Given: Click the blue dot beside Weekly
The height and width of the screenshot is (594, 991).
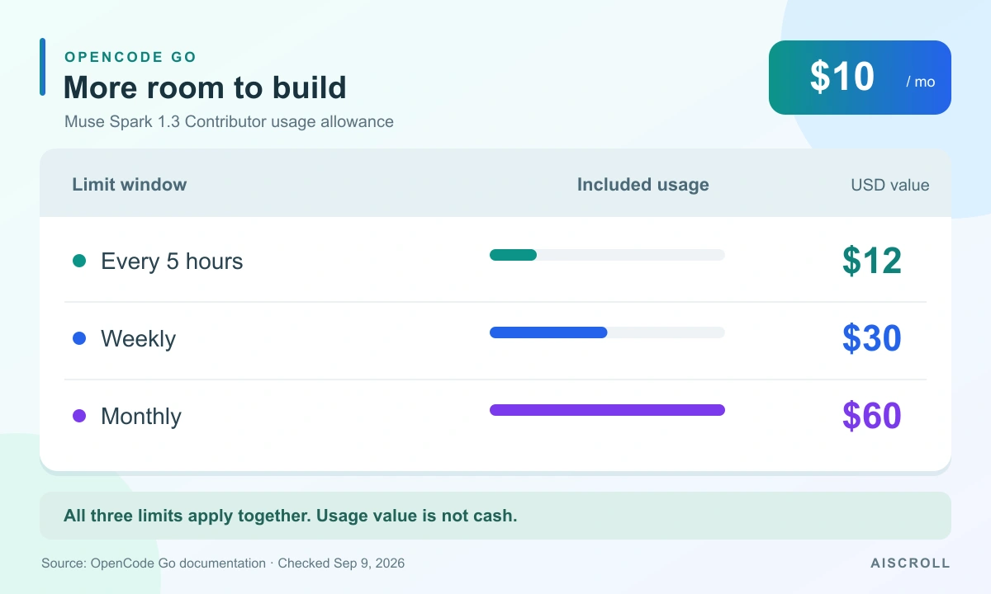Looking at the screenshot, I should coord(79,338).
